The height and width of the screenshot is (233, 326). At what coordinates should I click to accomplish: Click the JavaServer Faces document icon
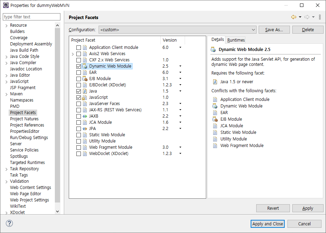pos(85,104)
